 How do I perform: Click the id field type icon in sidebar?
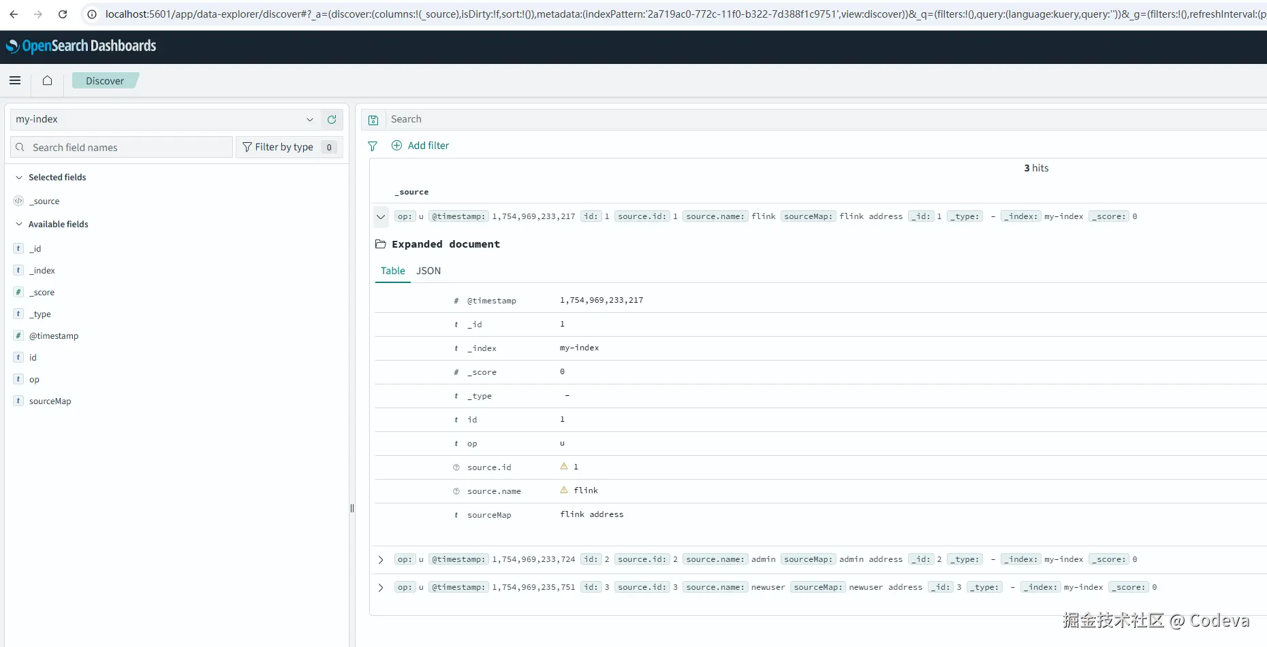(18, 357)
